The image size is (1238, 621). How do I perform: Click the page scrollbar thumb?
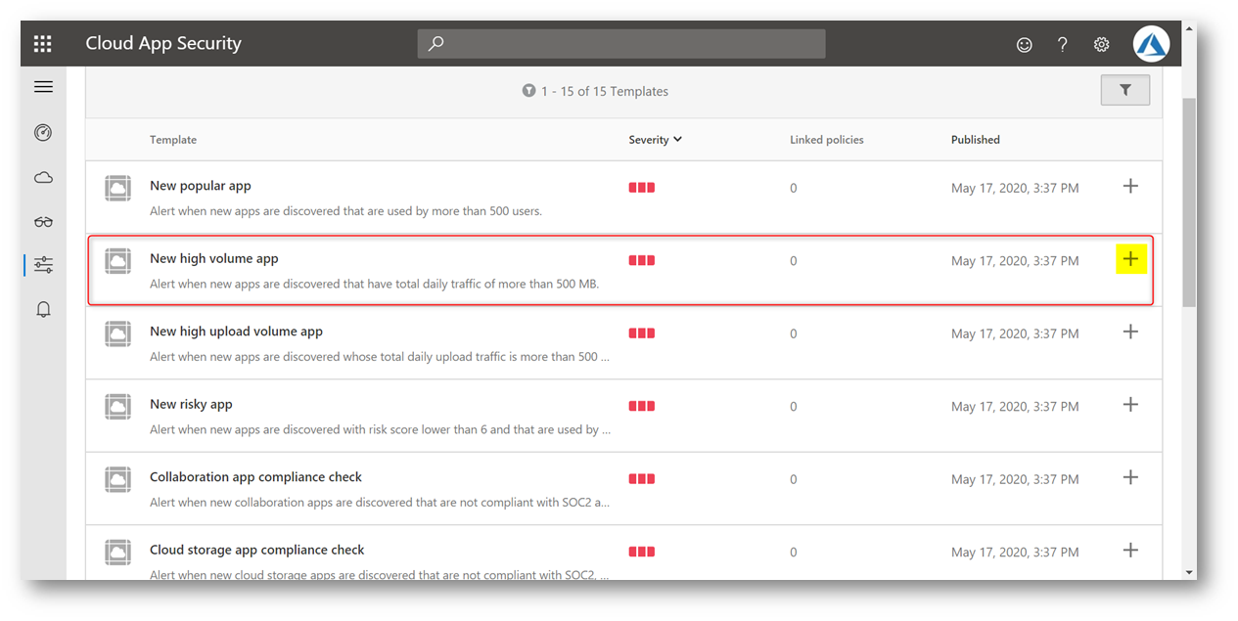pos(1189,202)
